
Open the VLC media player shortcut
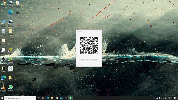pos(4,88)
